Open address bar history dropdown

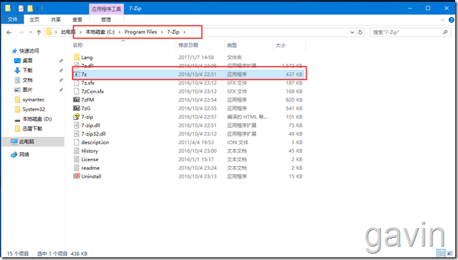tap(352, 32)
